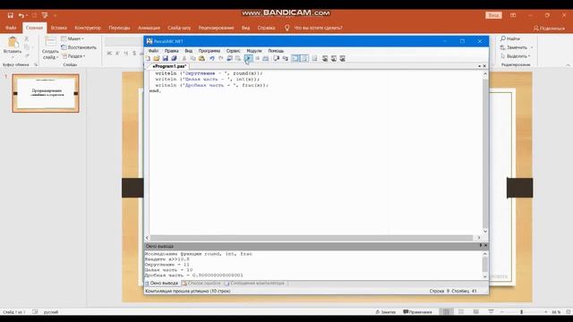Viewport: 573px width, 322px height.
Task: Switch to Окно вывода bottom tab
Action: [x=161, y=284]
